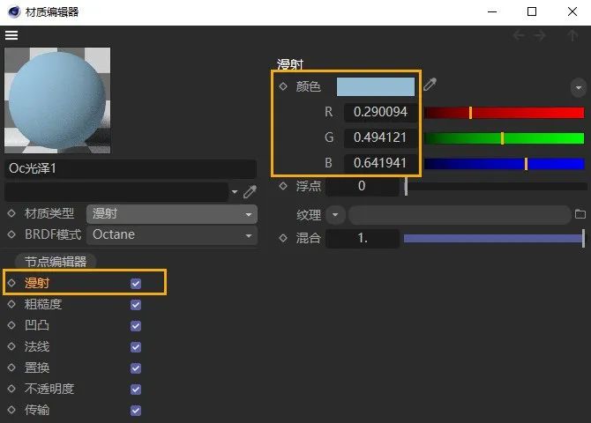Click the empty field beneath Oc光泽1 name

tap(116, 192)
